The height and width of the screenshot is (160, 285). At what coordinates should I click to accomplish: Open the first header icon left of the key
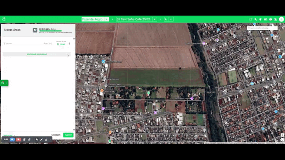click(251, 19)
